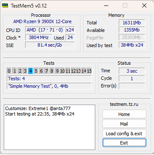Click the 3804 MHz clock value
154x155 pixels.
point(39,37)
